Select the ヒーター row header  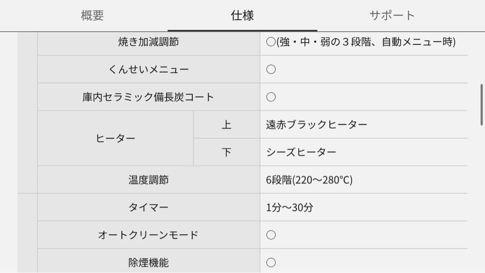point(115,138)
